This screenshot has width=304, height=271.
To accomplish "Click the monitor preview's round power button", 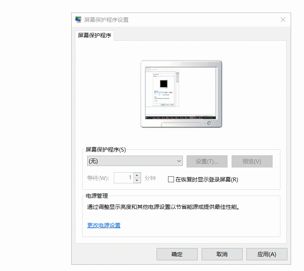I will pos(209,123).
